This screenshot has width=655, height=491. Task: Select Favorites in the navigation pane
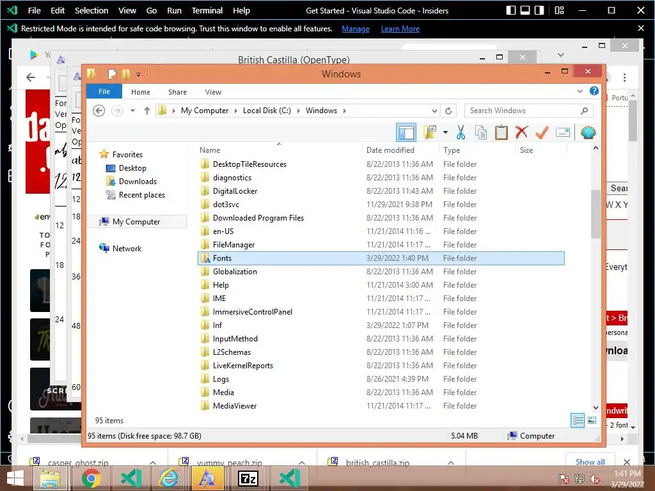pos(127,155)
